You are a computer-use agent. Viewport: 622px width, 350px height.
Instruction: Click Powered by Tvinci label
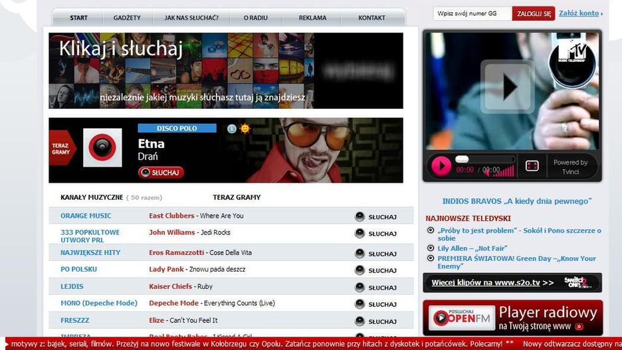[570, 167]
